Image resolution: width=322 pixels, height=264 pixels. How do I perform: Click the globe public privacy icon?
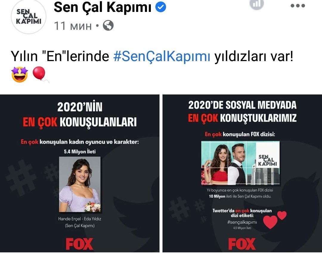[108, 25]
